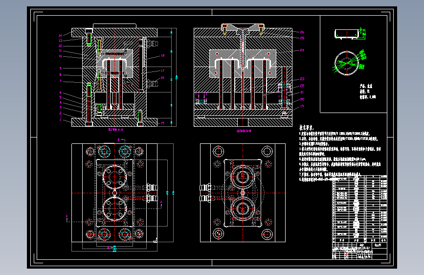Click the part number 9 callout
Viewport: 424px width, 275px height.
60,68
